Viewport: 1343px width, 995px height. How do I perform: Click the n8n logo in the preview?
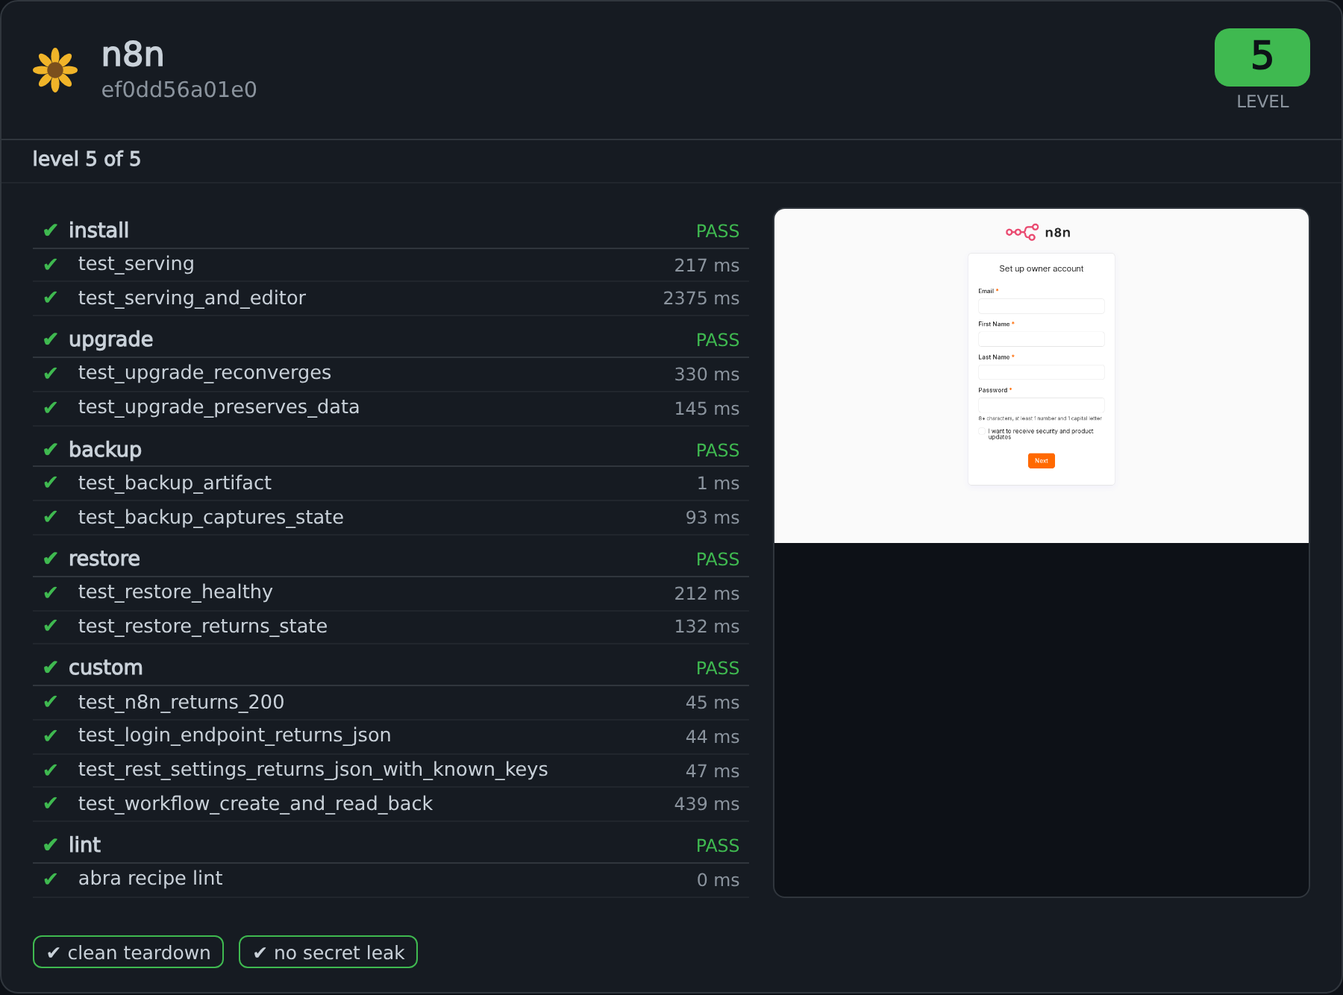[1038, 232]
